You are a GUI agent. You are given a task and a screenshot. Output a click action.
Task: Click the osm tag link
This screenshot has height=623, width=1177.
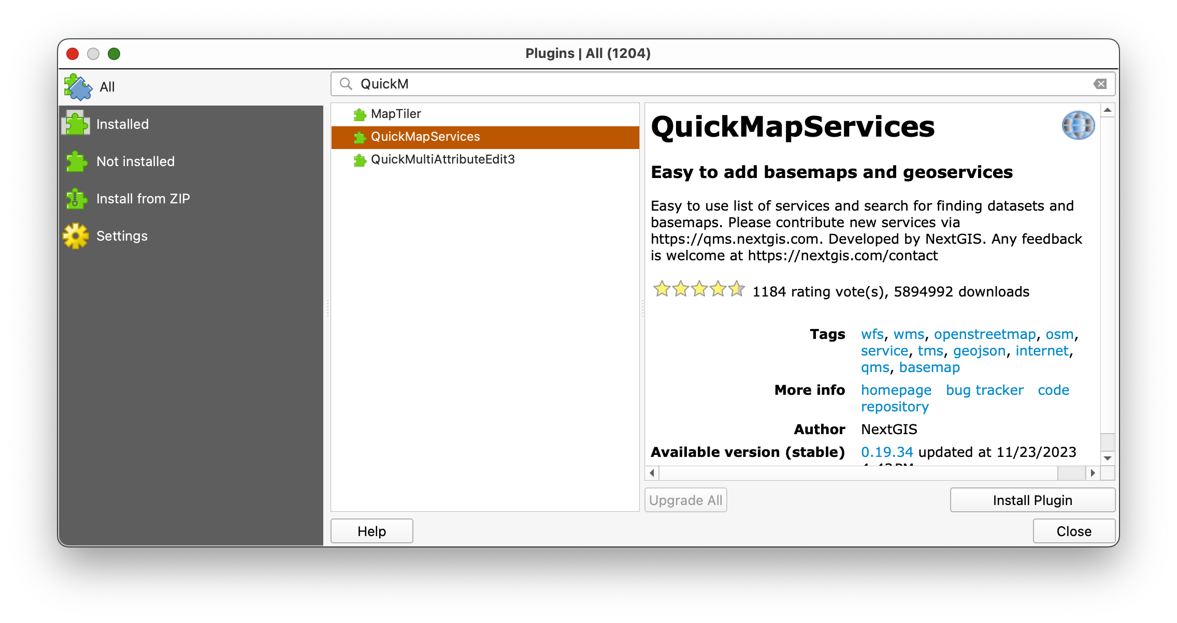1059,334
